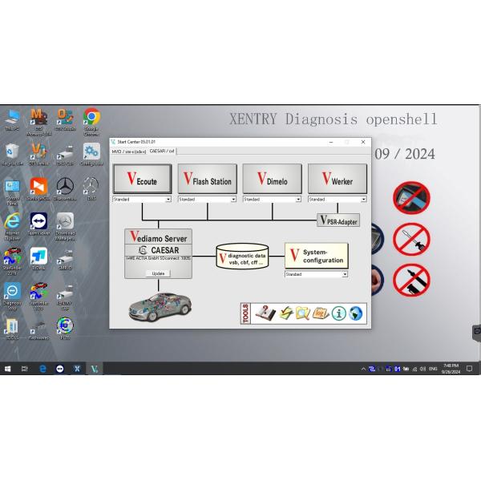Image resolution: width=481 pixels, height=481 pixels.
Task: Open the Internet Explorer desktop icon
Action: tap(12, 222)
